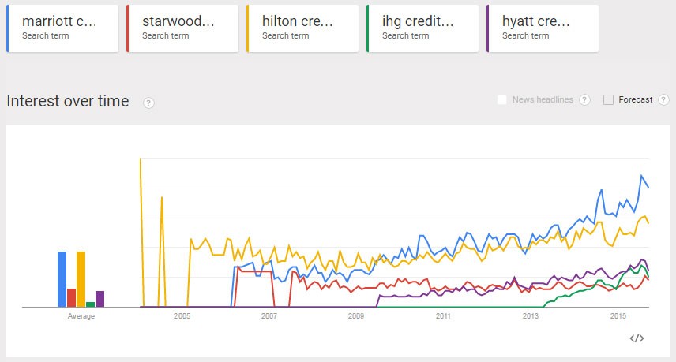Click the embed code icon

[x=637, y=338]
